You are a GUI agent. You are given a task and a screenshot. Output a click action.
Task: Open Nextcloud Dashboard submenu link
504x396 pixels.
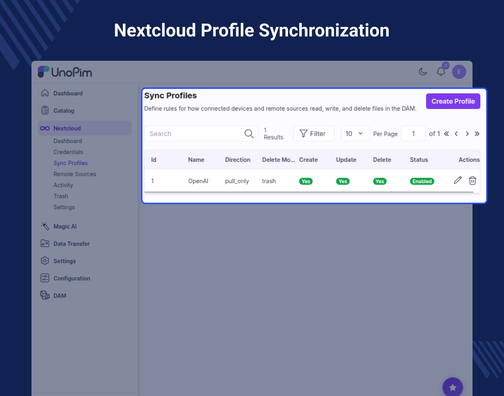pos(67,141)
